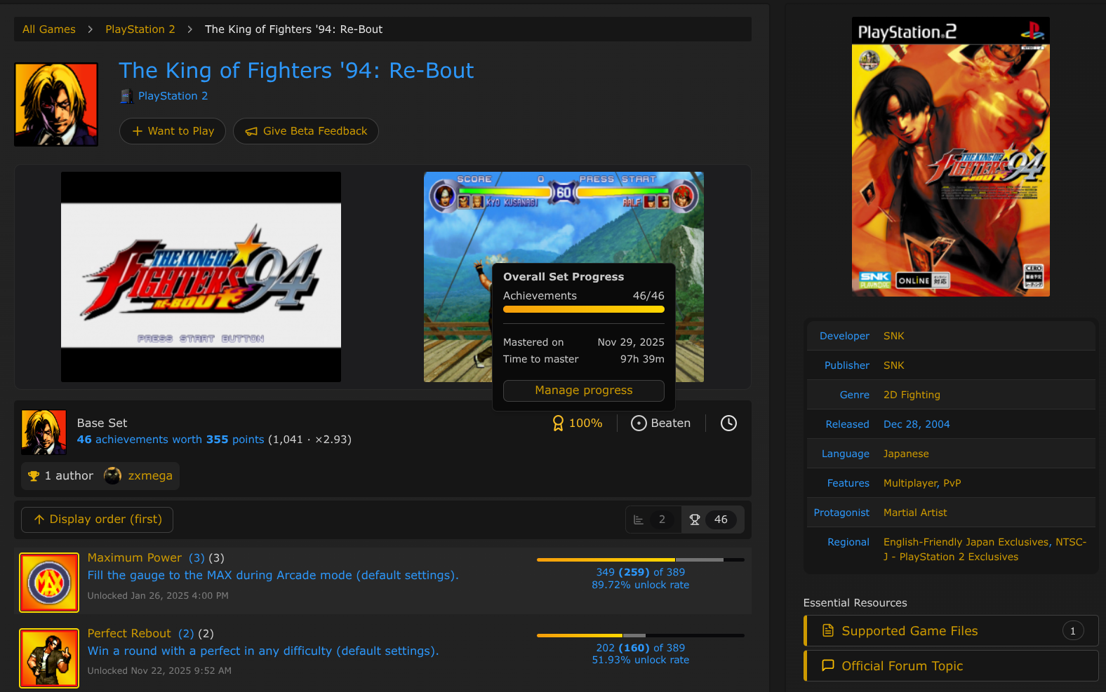The image size is (1106, 692).
Task: Change the Display order (first) sorting
Action: click(98, 520)
